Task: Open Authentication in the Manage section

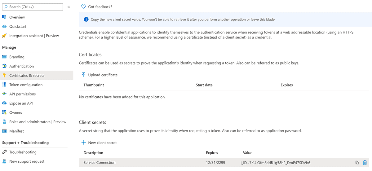Action: pyautogui.click(x=22, y=66)
